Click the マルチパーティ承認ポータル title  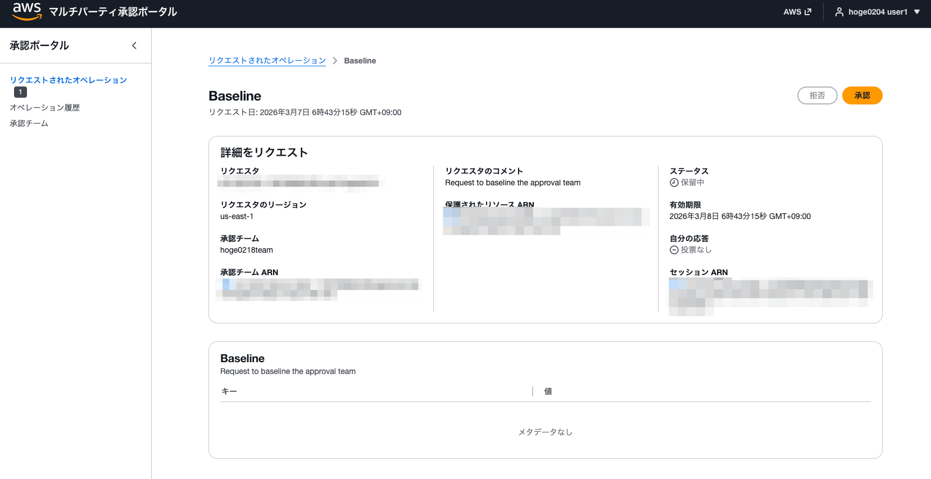(x=113, y=12)
